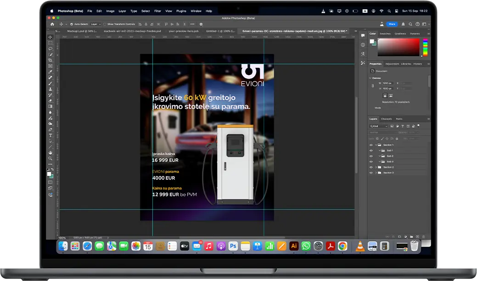Select the Pen tool

click(x=51, y=130)
